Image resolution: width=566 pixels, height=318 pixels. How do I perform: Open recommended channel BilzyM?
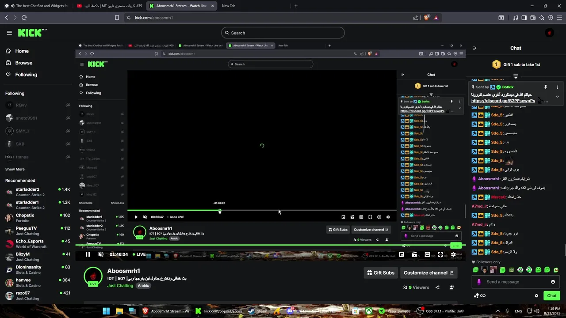click(x=38, y=257)
